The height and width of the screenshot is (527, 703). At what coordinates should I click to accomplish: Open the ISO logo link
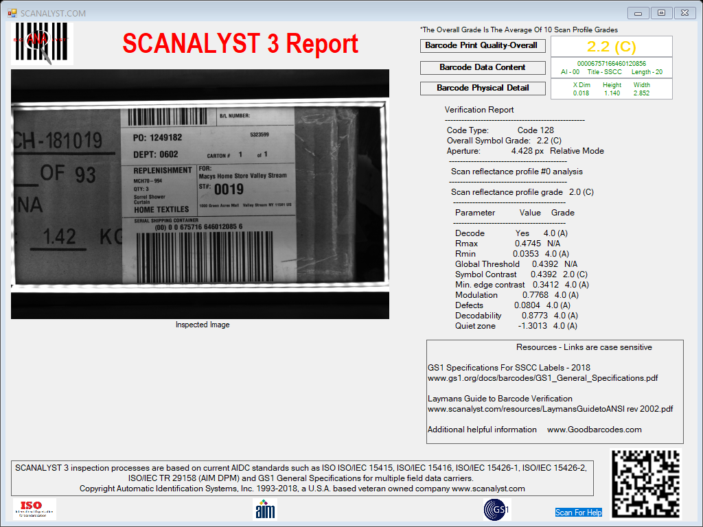point(34,509)
